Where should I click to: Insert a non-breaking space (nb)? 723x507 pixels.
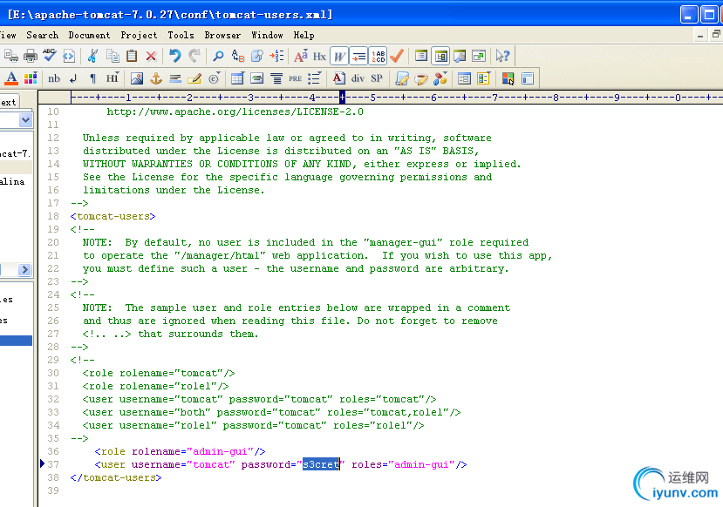click(x=54, y=78)
